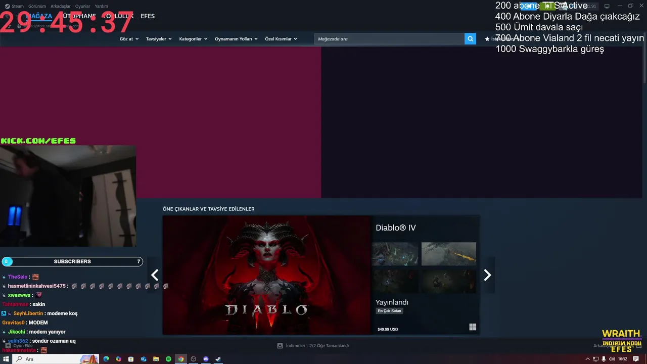This screenshot has height=364, width=647.
Task: Open the Arkadaşlar menu
Action: point(61,6)
